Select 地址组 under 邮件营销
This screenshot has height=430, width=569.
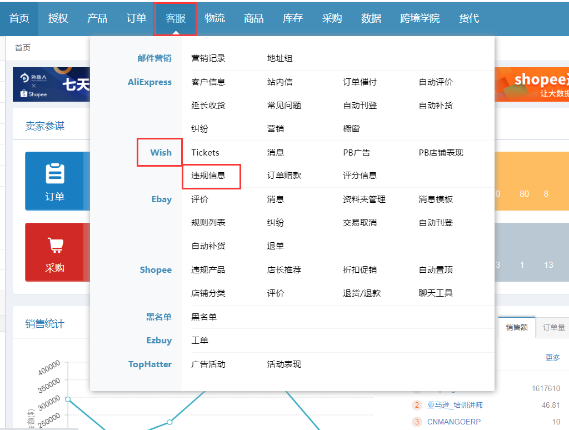click(x=280, y=58)
